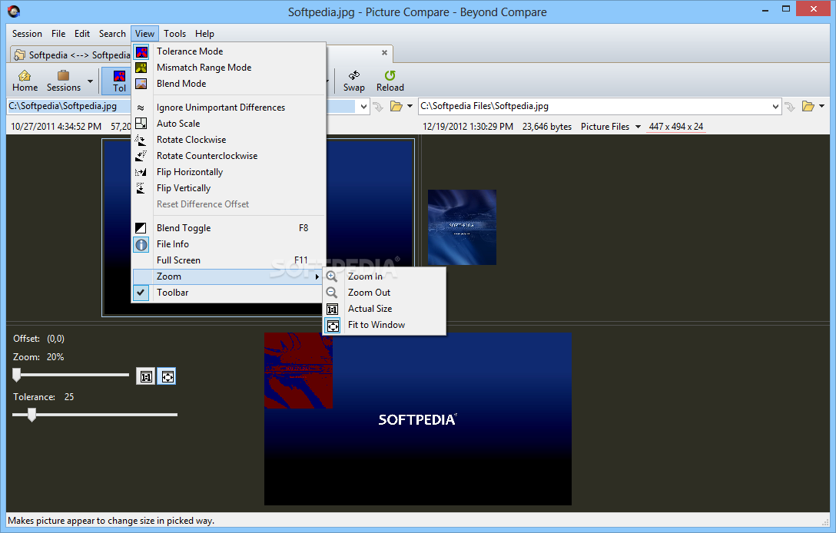The width and height of the screenshot is (836, 533).
Task: Open the Edit menu
Action: pyautogui.click(x=82, y=34)
